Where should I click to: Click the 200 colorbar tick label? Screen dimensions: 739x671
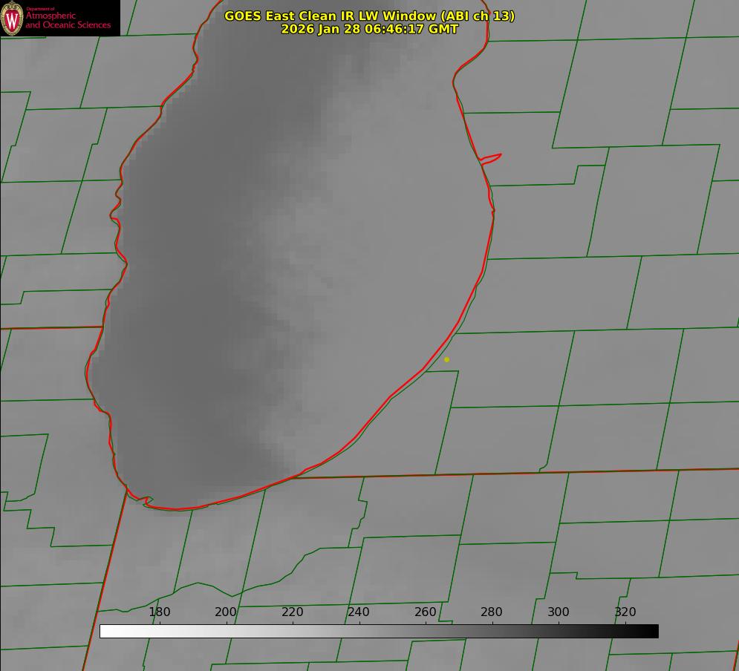click(x=226, y=612)
